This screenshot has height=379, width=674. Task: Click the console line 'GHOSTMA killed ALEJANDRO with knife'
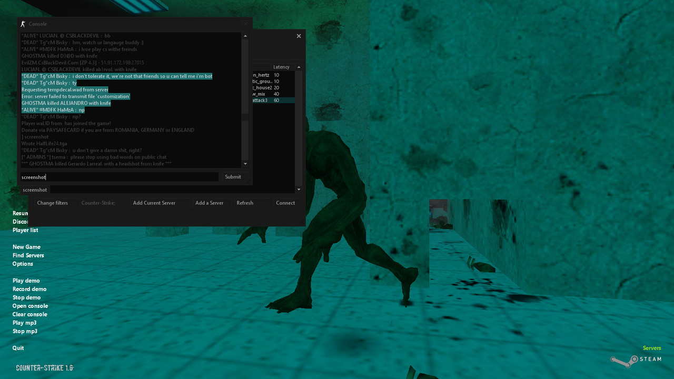[66, 103]
